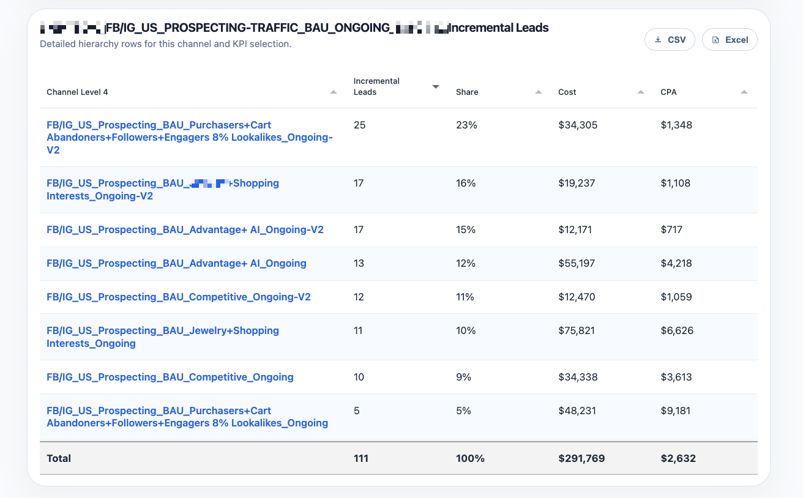Select the $4,218 CPA cell
Viewport: 803px width, 498px height.
676,264
